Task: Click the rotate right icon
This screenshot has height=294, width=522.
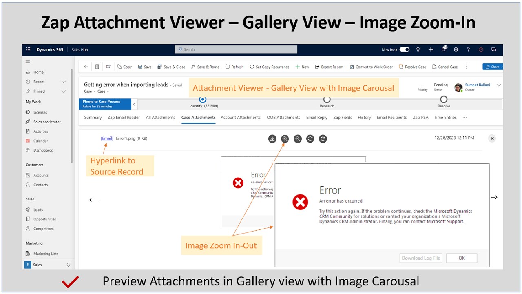Action: pos(323,139)
